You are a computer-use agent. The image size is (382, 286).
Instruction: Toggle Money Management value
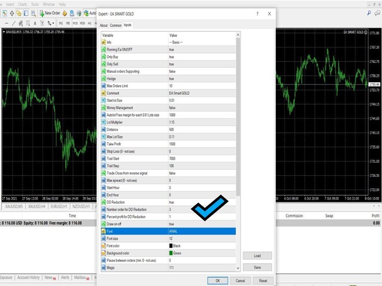tap(202, 108)
